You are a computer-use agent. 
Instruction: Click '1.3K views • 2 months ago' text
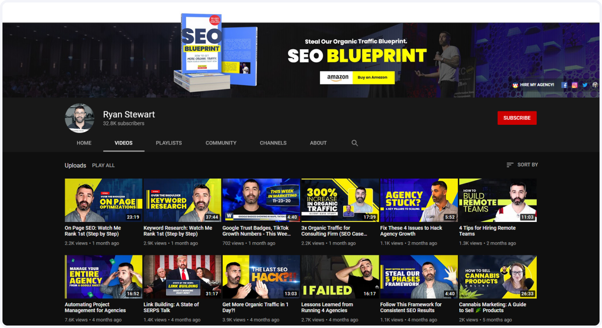pyautogui.click(x=487, y=243)
